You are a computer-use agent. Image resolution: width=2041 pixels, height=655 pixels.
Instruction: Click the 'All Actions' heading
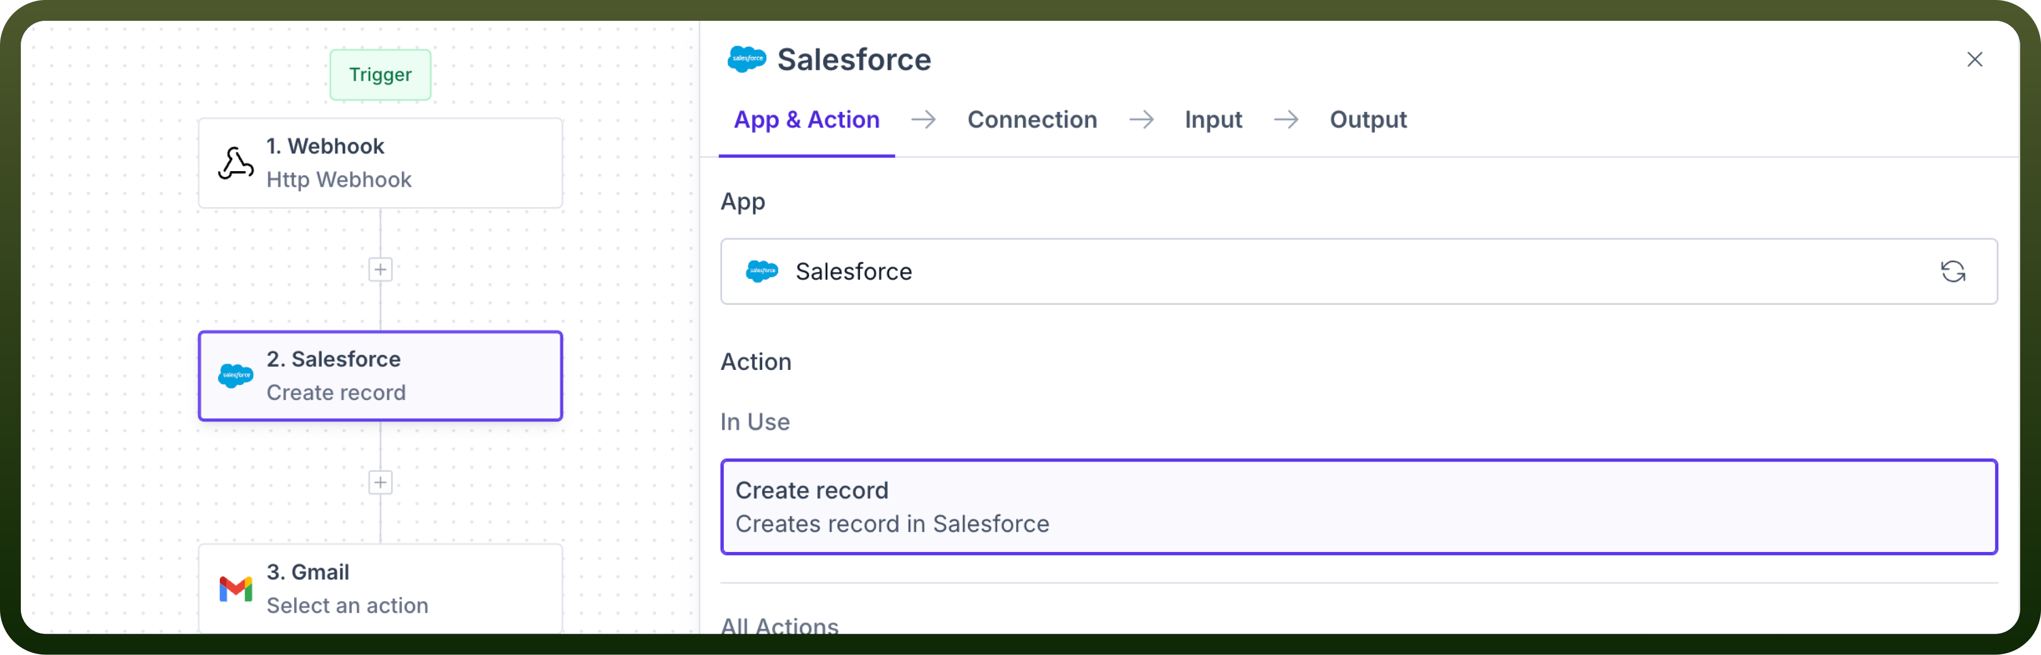pos(779,626)
